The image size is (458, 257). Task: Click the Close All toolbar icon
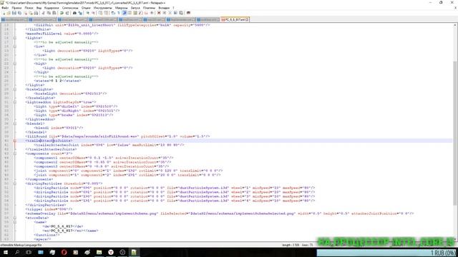tap(31, 13)
